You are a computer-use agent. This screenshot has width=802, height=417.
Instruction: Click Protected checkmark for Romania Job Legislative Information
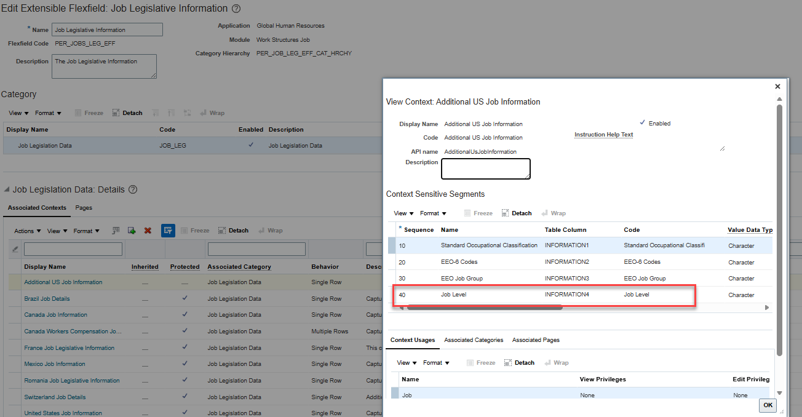185,380
